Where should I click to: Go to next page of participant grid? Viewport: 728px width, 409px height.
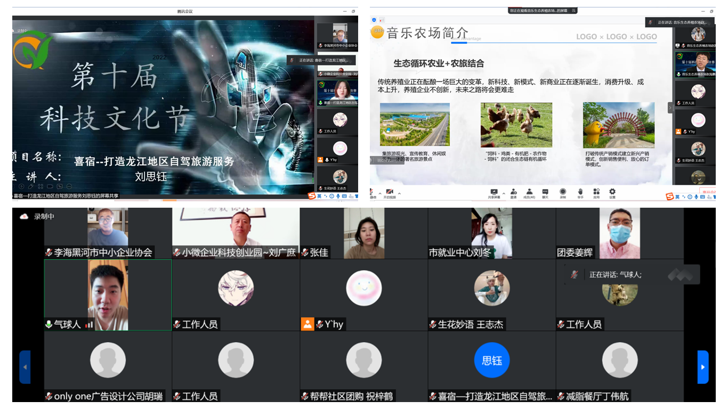[702, 367]
